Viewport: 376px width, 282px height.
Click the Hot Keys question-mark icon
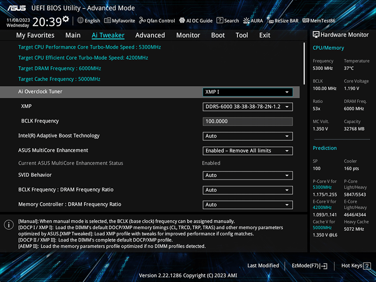pos(367,266)
